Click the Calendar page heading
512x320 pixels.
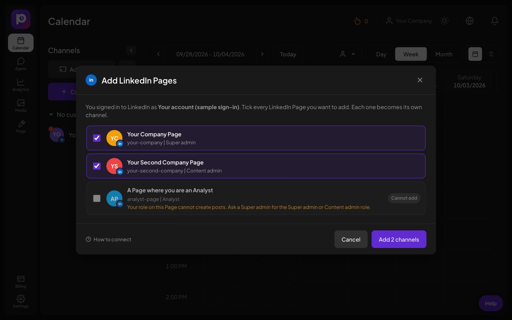point(69,21)
